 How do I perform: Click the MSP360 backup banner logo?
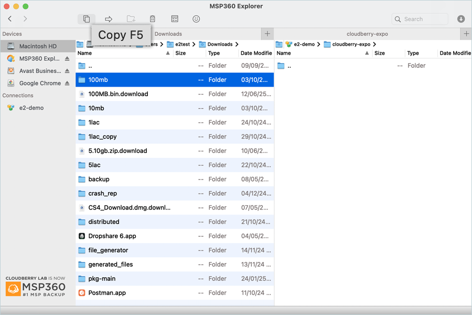point(36,286)
